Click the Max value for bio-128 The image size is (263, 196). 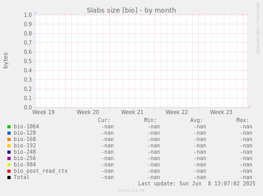pos(246,133)
